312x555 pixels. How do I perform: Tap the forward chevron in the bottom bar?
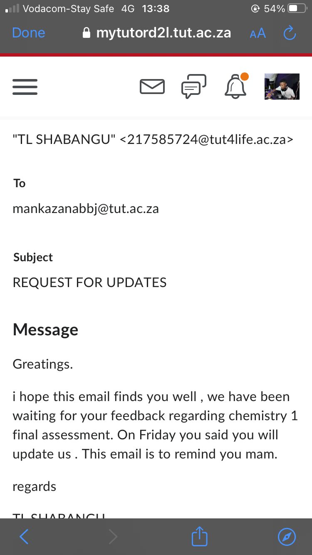113,537
